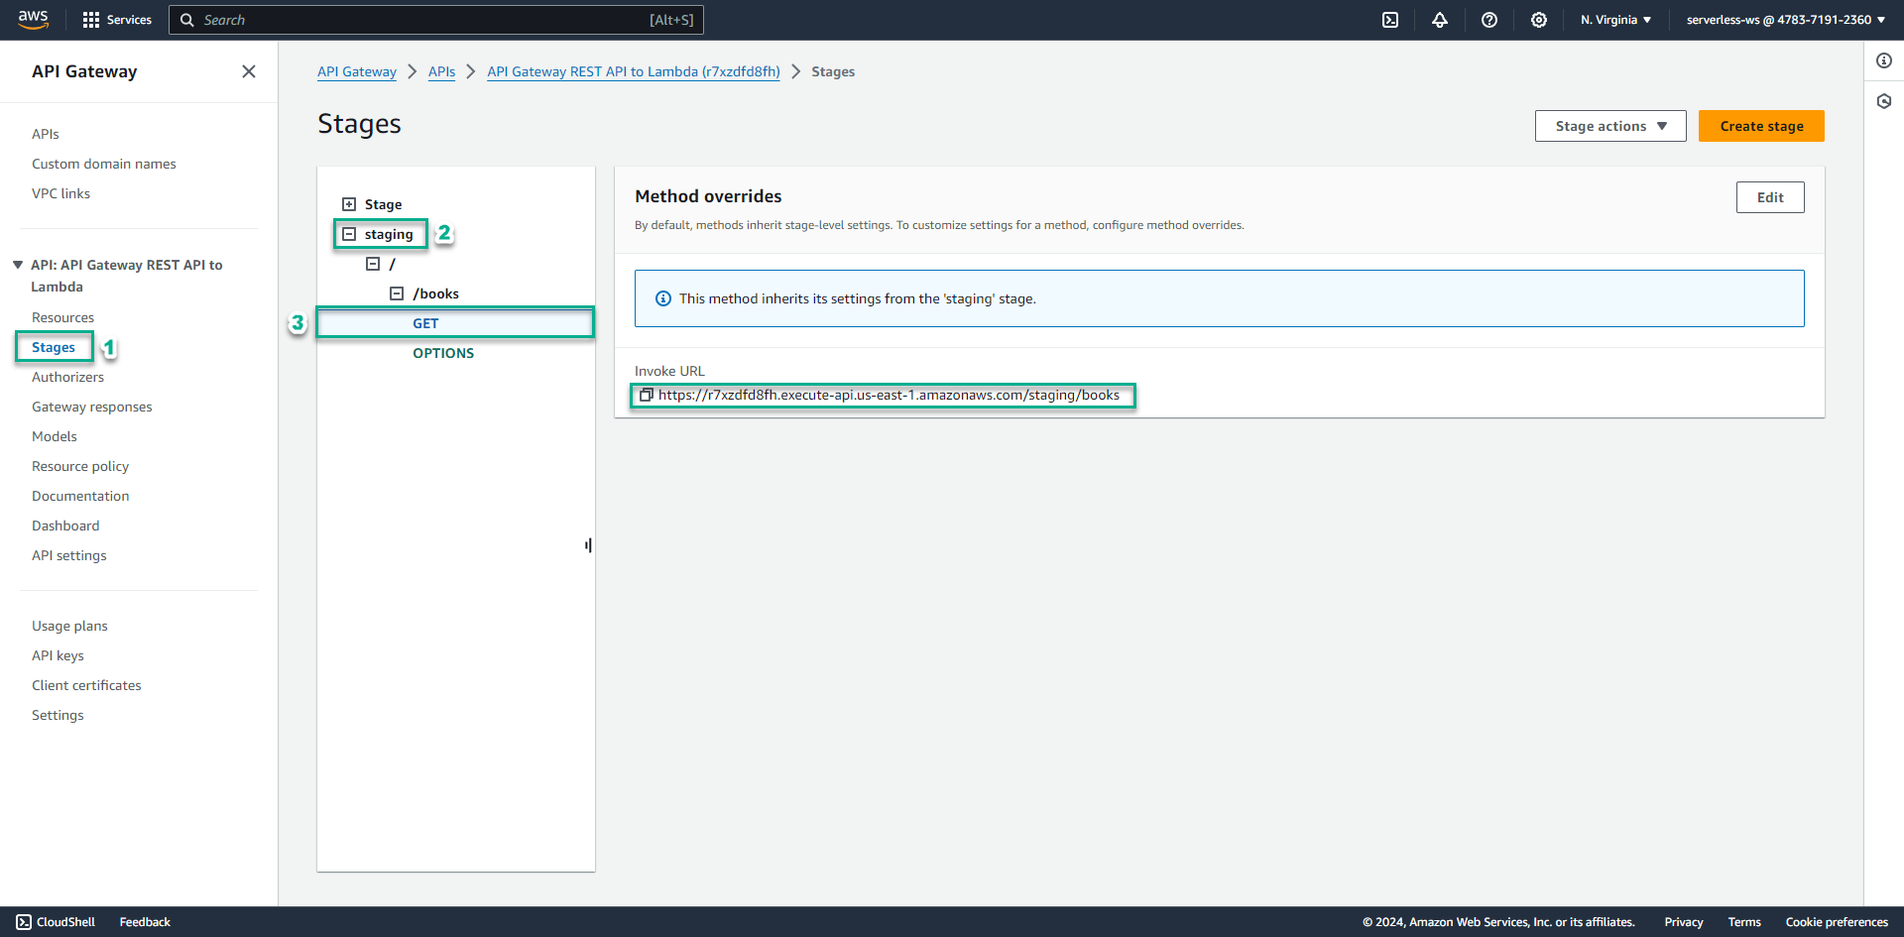Open API keys
This screenshot has width=1904, height=937.
58,655
